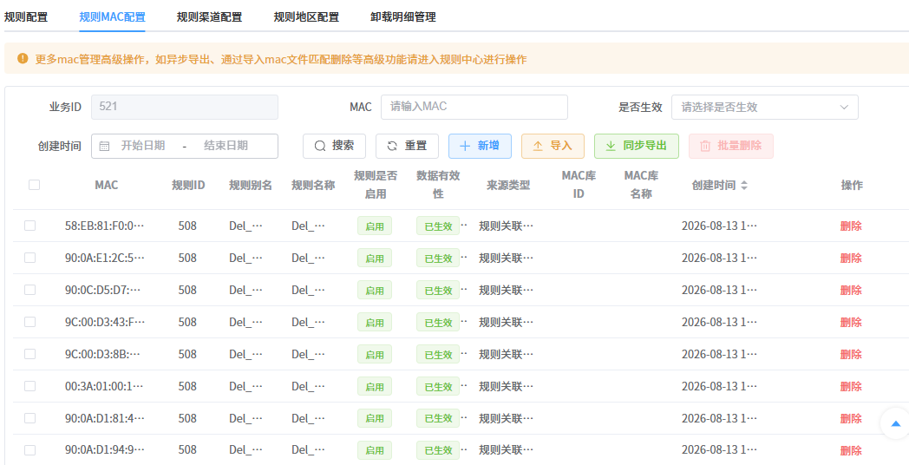Image resolution: width=909 pixels, height=465 pixels.
Task: Click the 新增 button
Action: [x=480, y=146]
